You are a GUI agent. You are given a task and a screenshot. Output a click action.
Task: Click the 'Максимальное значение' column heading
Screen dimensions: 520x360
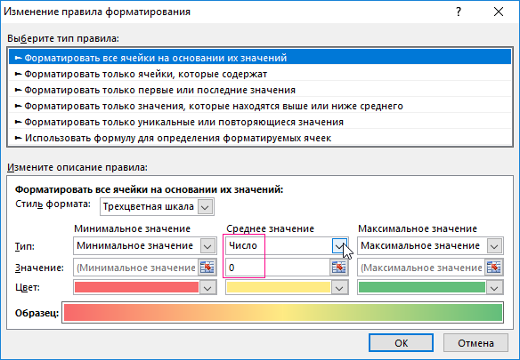pos(418,228)
